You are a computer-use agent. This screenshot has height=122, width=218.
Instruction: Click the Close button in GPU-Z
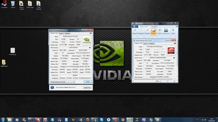coord(88,82)
